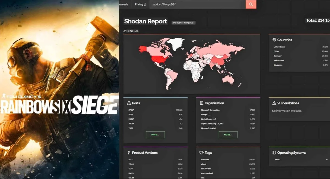Click MORE button in Organization panel

[228, 135]
